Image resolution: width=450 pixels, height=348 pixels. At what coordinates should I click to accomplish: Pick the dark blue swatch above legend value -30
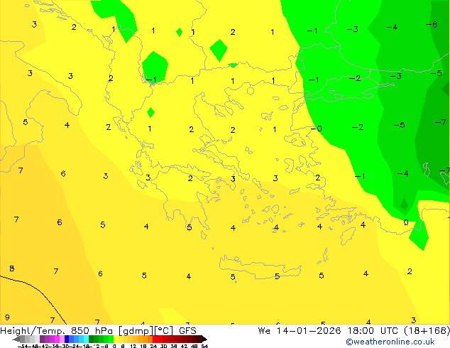pyautogui.click(x=67, y=339)
